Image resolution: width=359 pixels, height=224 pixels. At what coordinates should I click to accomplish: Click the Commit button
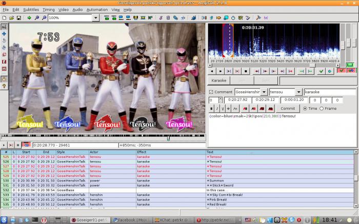point(288,109)
